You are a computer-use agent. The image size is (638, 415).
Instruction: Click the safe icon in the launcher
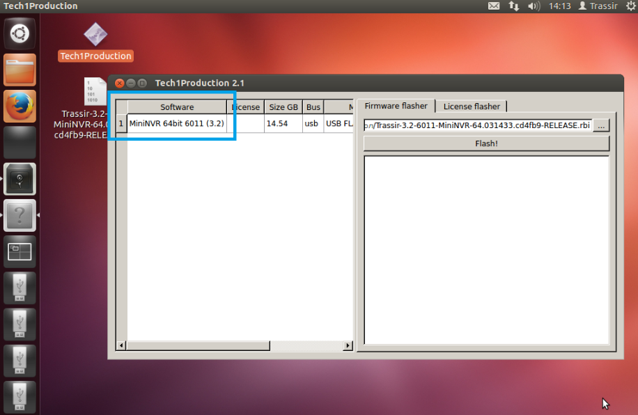[20, 179]
